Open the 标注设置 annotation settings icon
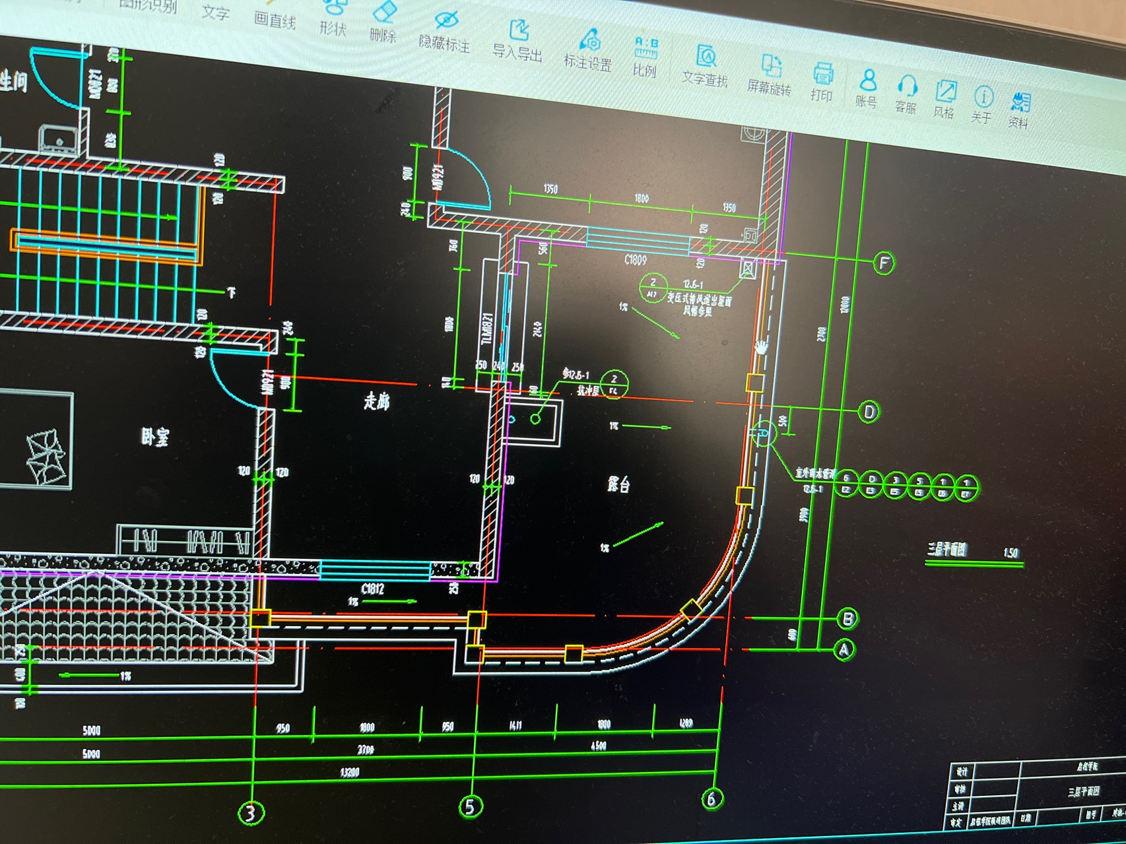1126x844 pixels. [x=590, y=39]
